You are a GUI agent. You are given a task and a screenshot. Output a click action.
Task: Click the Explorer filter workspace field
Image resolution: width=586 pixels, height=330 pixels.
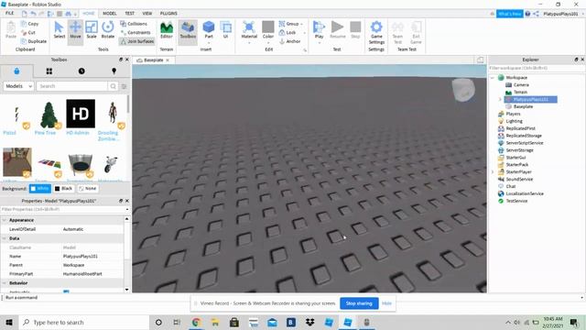[x=536, y=68]
